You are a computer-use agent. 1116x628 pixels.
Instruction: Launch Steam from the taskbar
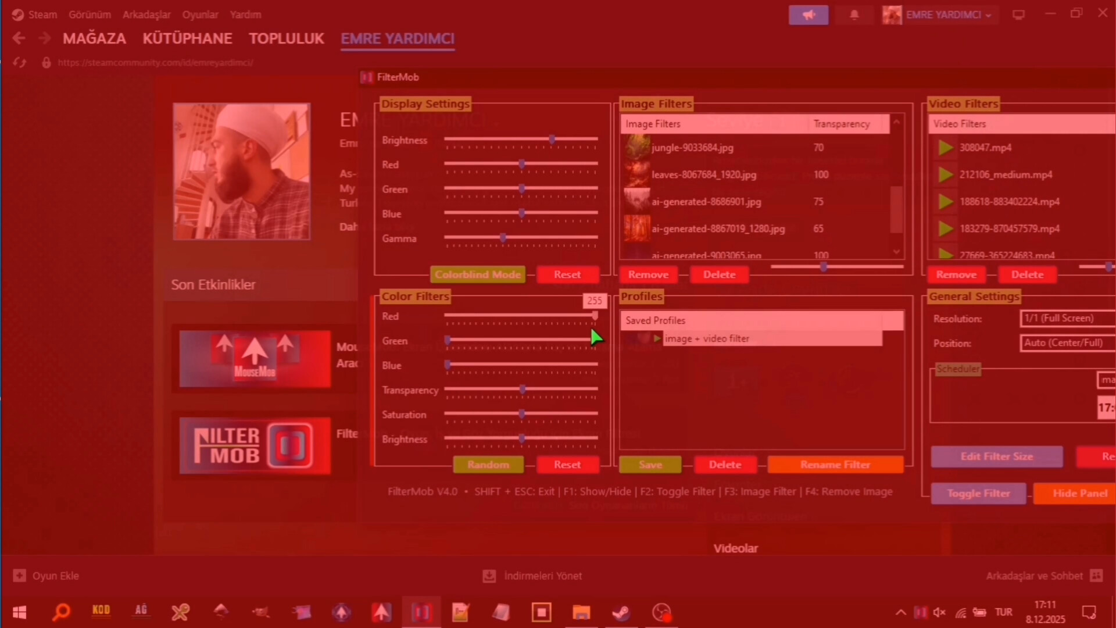(621, 612)
